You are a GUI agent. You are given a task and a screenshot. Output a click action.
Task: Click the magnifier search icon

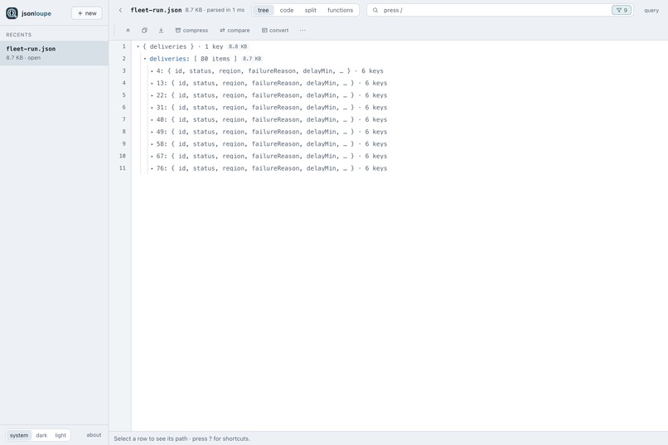(375, 10)
